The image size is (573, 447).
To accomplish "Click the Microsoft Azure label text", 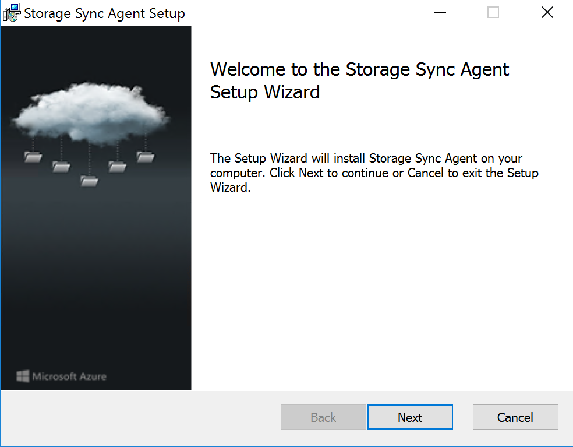I will tap(69, 376).
